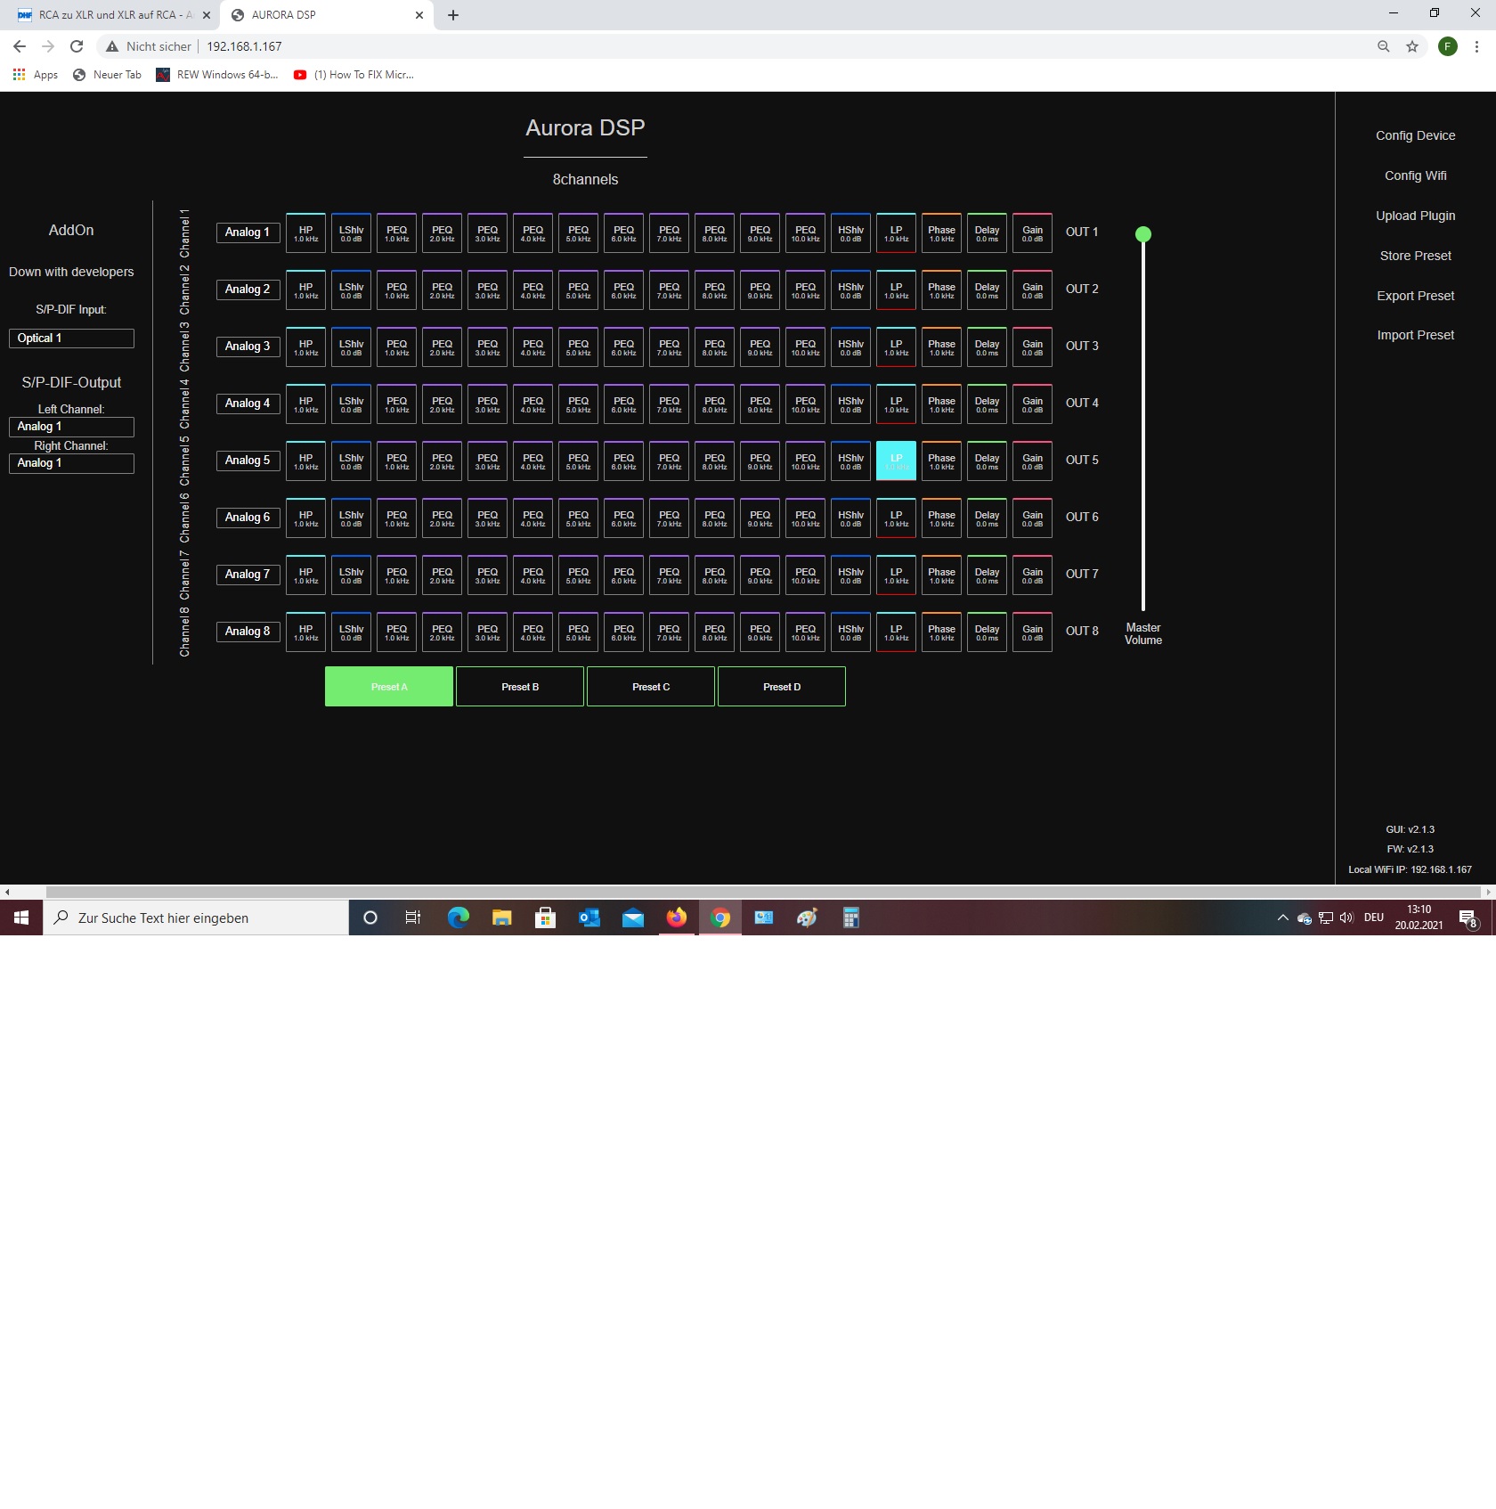The width and height of the screenshot is (1496, 1509).
Task: Open the Phase block for OUT 3
Action: pos(941,347)
